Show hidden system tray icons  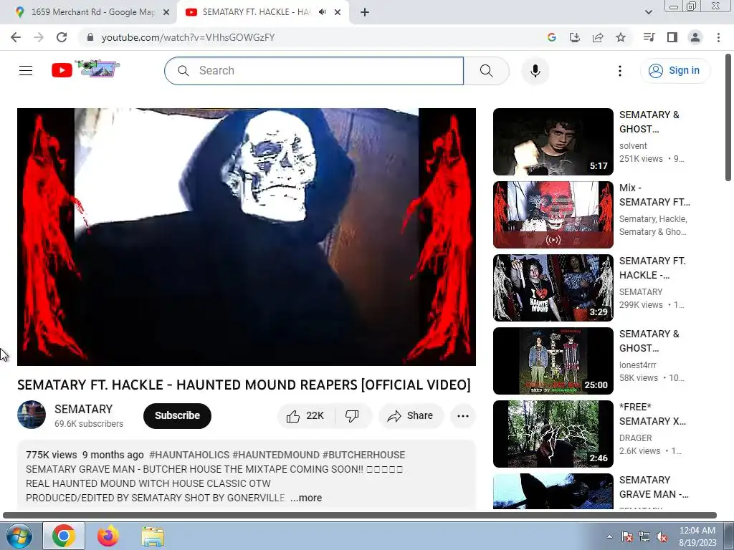609,536
